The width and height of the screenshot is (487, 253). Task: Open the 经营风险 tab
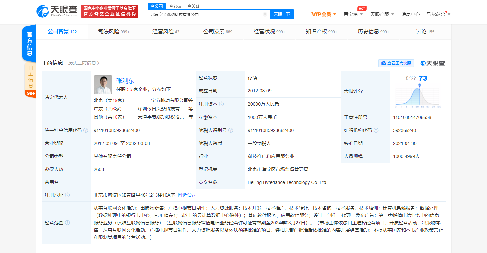click(x=166, y=32)
